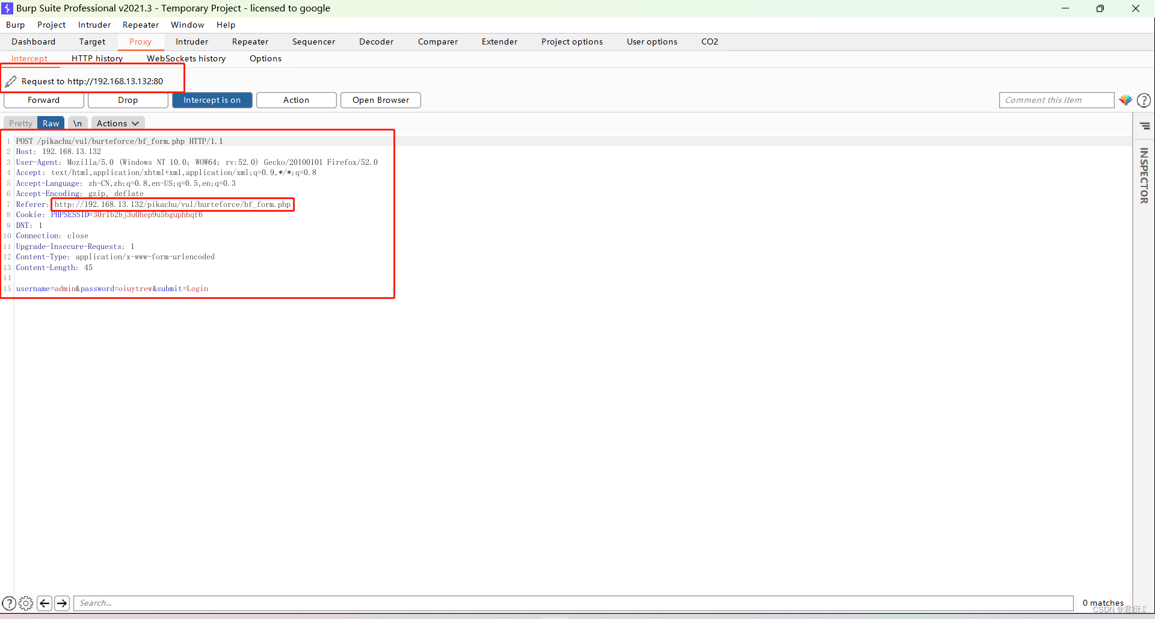Select the Proxy tab

(x=141, y=42)
